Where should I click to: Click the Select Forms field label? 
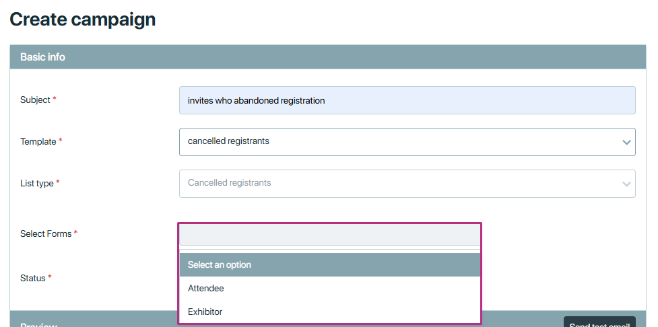[46, 234]
